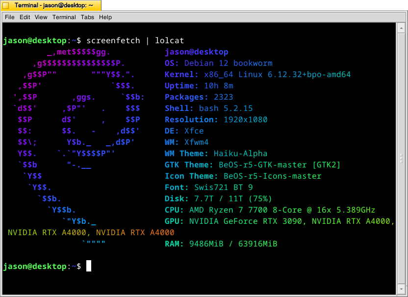Select the screenfetch command text
Viewport: 408px width, 297px height.
(x=113, y=41)
